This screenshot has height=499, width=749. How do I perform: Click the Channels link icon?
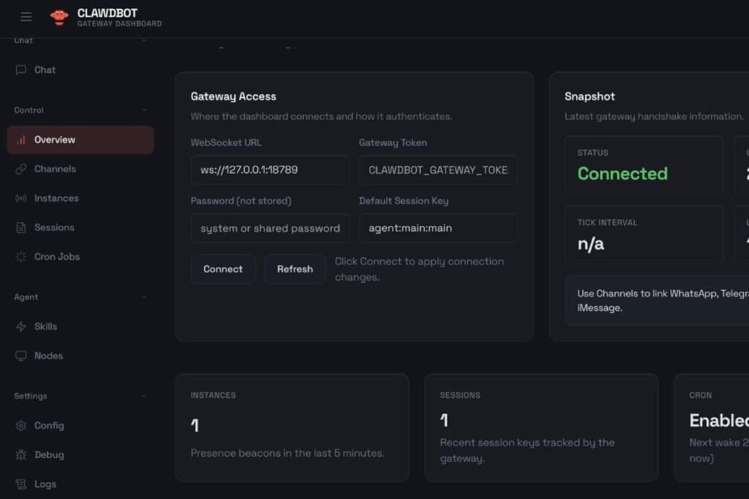pyautogui.click(x=21, y=169)
